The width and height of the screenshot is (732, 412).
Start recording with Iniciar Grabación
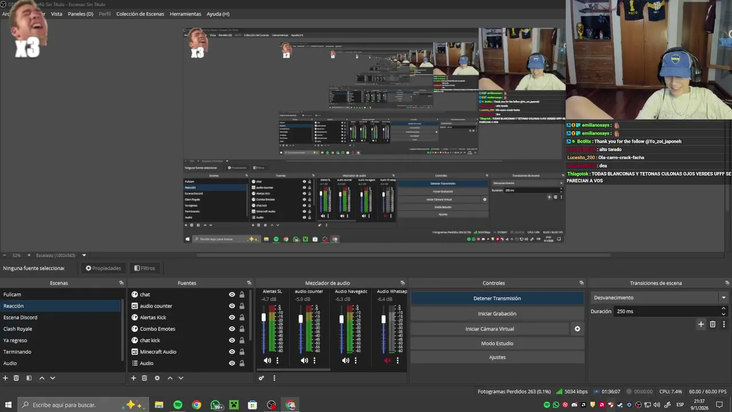[497, 314]
